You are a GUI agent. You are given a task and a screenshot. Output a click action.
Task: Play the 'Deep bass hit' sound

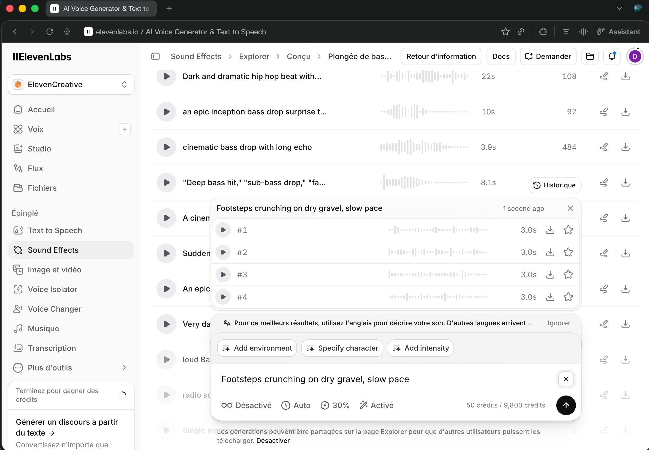(x=167, y=183)
